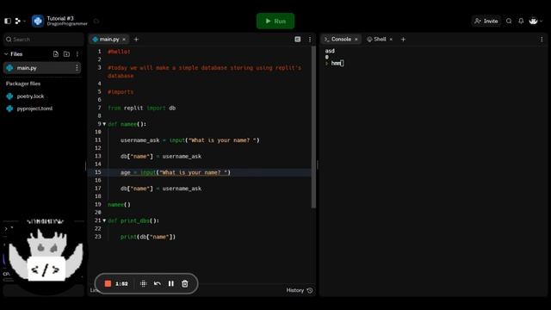Stop the screen recording

[x=108, y=283]
